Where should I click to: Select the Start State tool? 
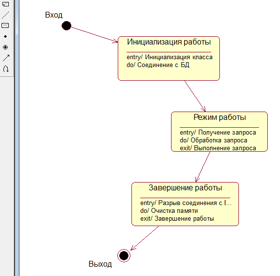[5, 37]
